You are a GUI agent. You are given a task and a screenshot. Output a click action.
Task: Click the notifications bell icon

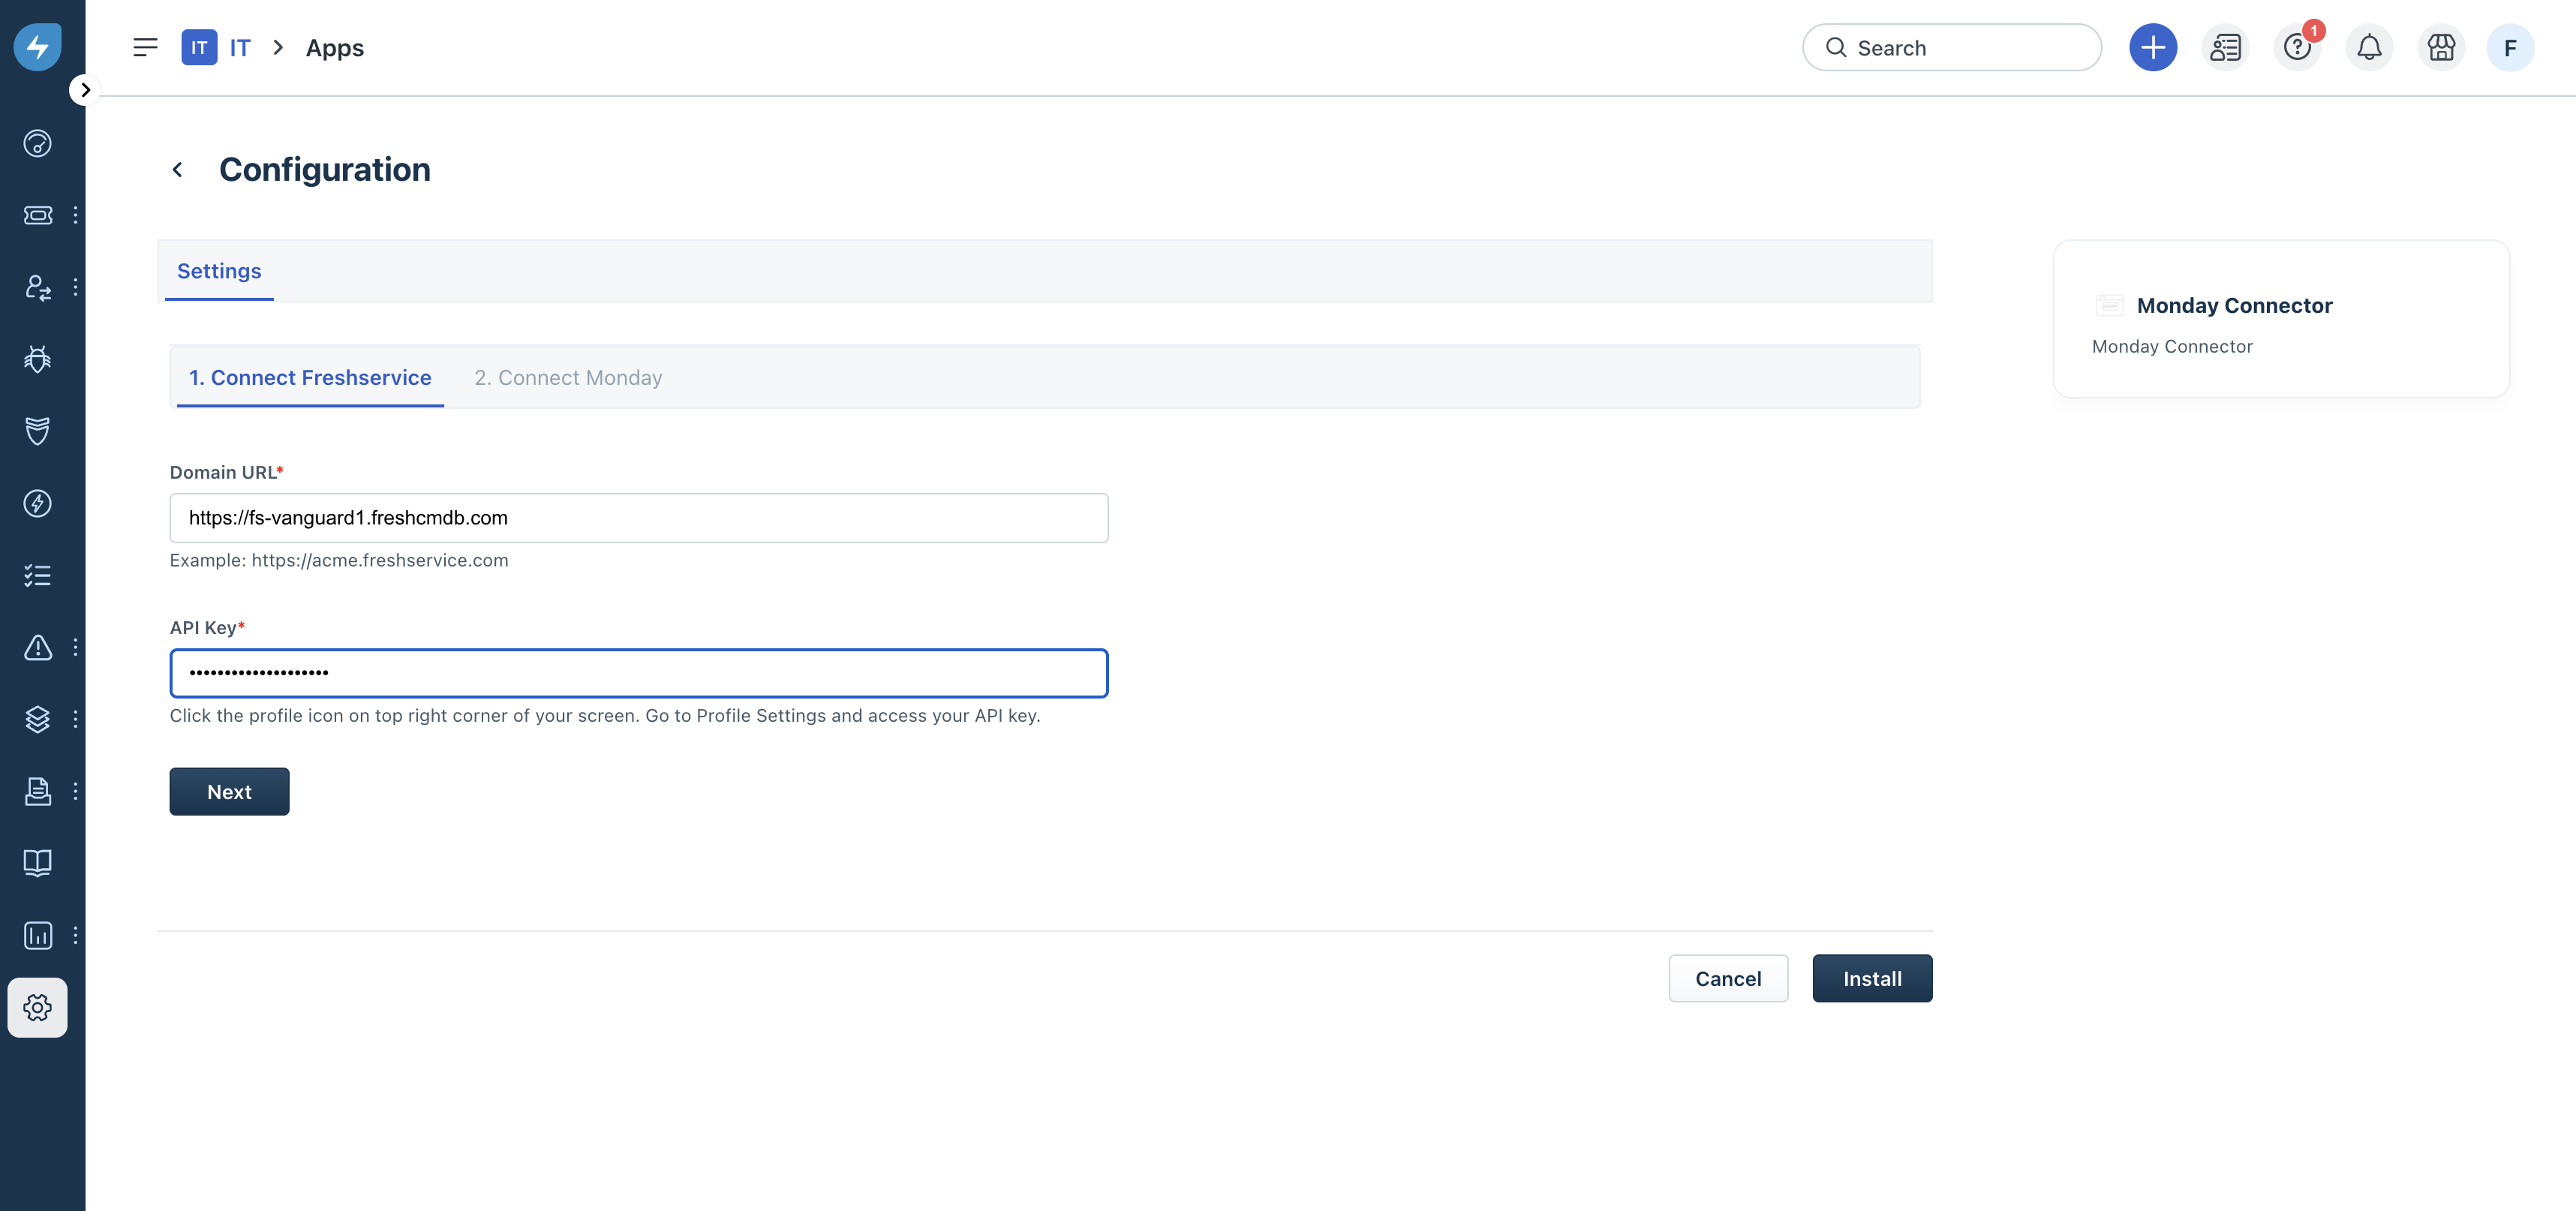(x=2368, y=47)
